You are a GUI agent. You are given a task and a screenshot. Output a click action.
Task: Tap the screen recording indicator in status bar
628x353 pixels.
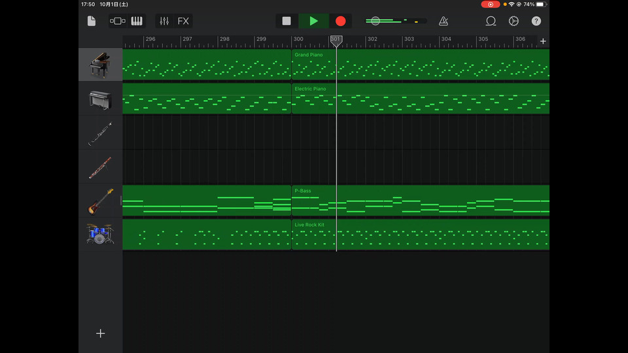coord(490,5)
